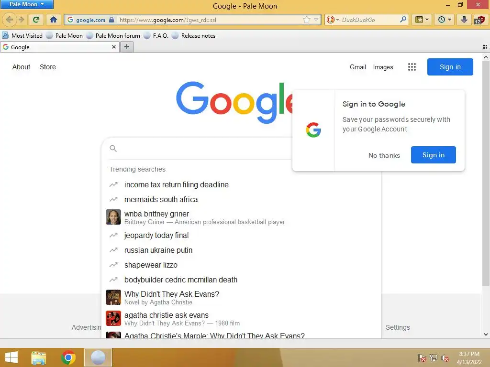Select suggestion jeopardy today final
Screen dimensions: 490x367
click(241, 235)
